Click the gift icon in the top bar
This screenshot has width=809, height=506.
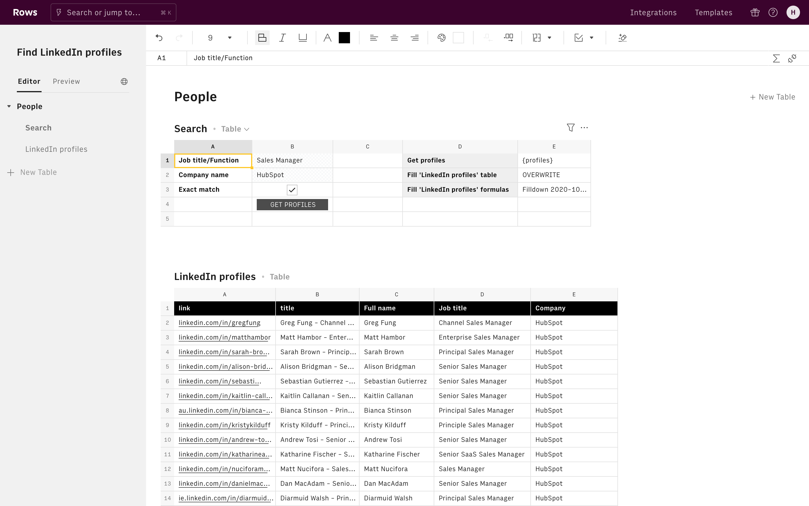(x=755, y=12)
